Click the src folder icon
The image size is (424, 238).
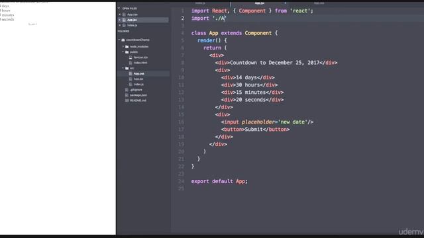[127, 68]
